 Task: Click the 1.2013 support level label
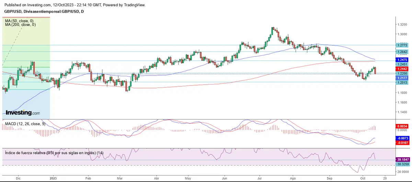[x=402, y=82]
